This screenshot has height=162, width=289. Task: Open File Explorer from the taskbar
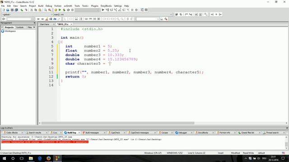coord(31,158)
